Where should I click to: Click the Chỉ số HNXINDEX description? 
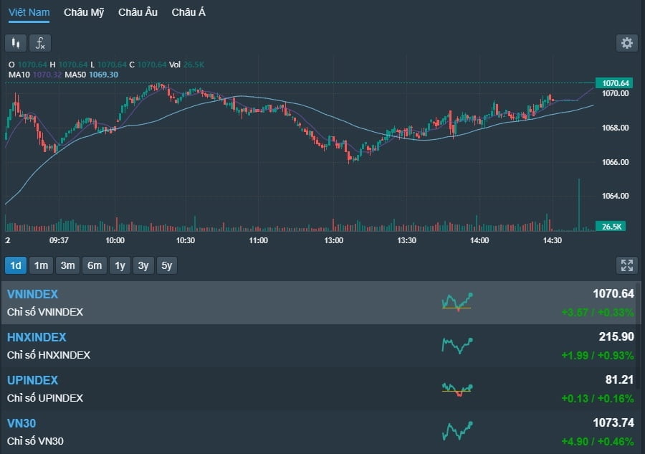[49, 355]
